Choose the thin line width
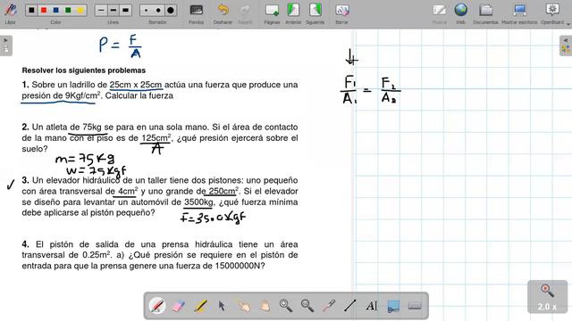This screenshot has height=321, width=572. click(101, 10)
